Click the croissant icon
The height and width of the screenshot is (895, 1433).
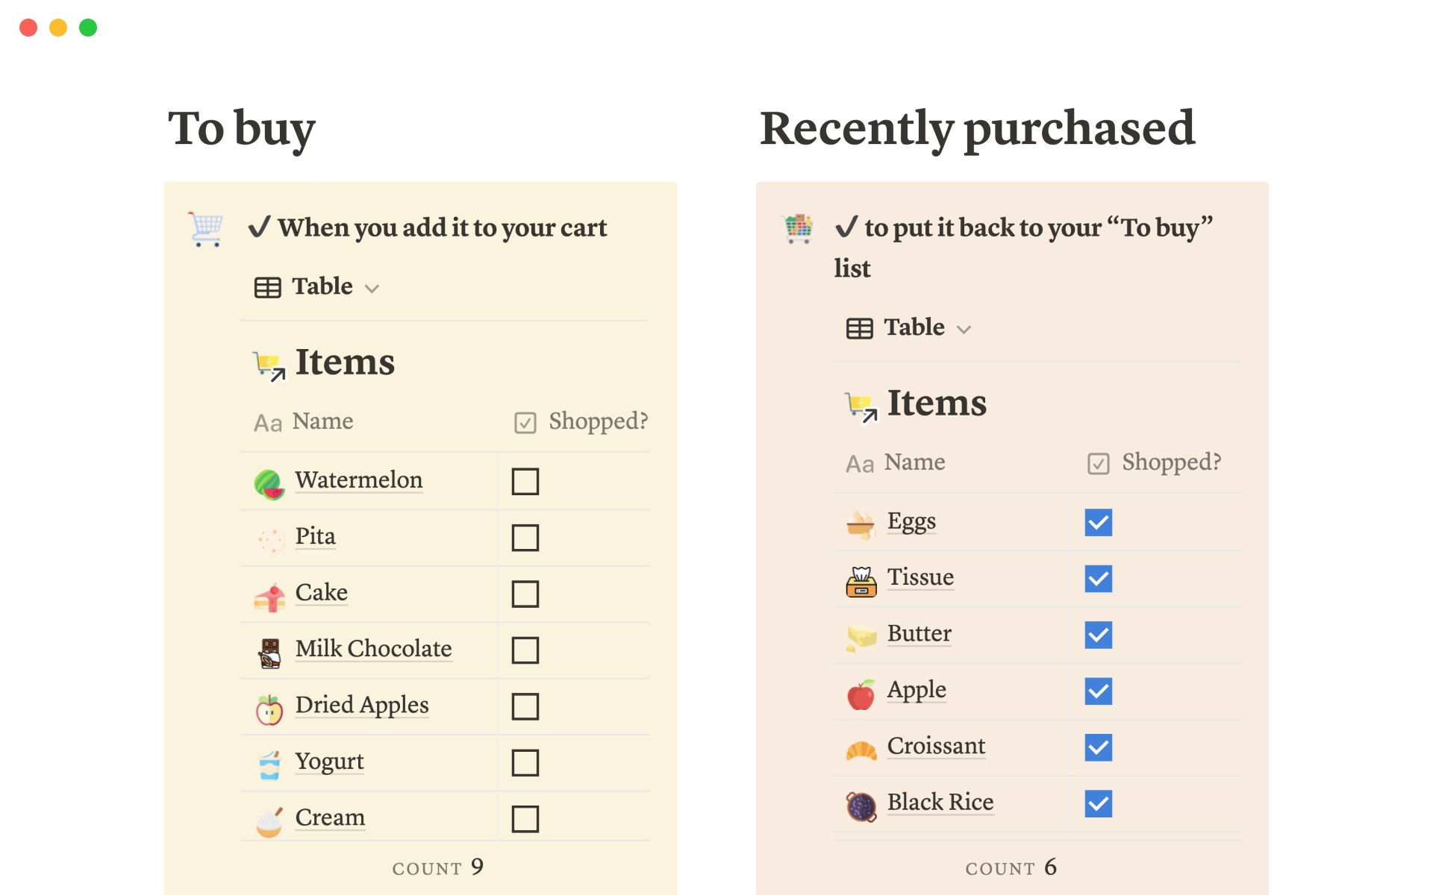point(861,749)
